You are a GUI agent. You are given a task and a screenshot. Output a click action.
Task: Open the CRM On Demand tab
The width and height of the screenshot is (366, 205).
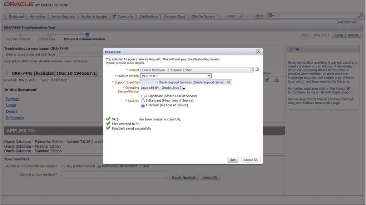coord(203,16)
